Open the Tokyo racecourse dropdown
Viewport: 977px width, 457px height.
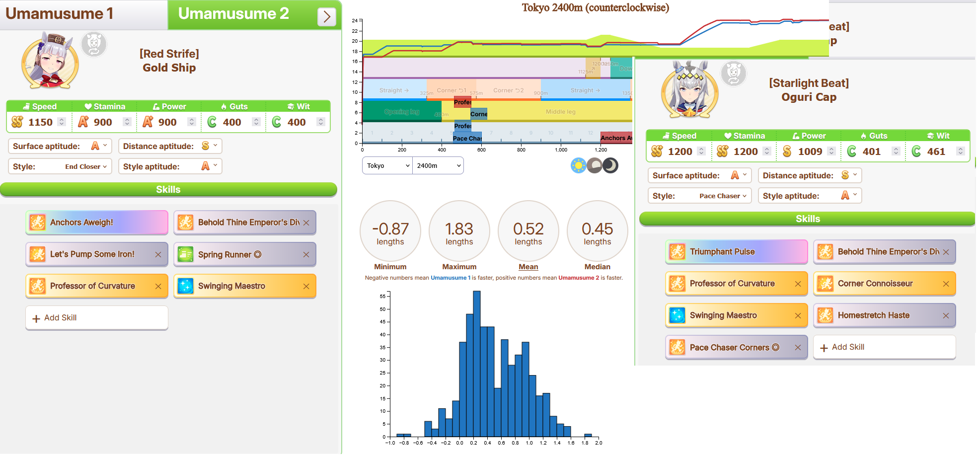click(387, 165)
